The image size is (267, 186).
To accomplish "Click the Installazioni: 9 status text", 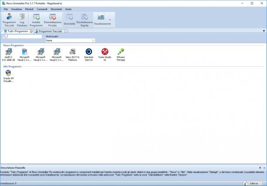I will click(x=9, y=183).
